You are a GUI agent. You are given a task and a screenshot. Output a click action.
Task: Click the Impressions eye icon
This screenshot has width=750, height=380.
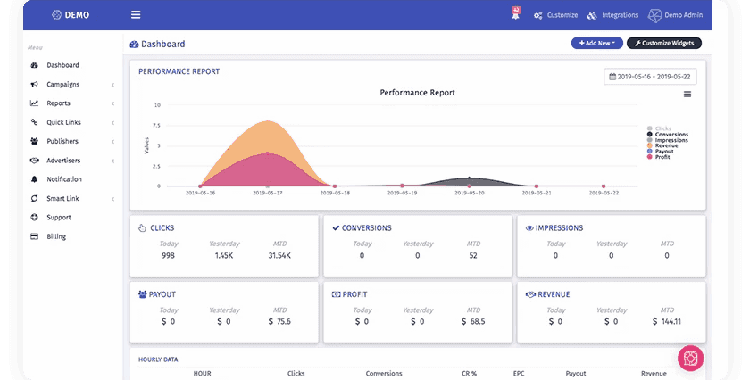[x=529, y=228]
